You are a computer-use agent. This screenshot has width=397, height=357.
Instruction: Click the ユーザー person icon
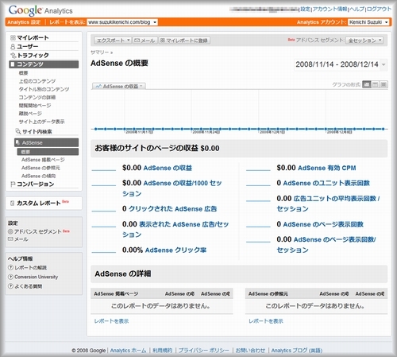pos(13,47)
